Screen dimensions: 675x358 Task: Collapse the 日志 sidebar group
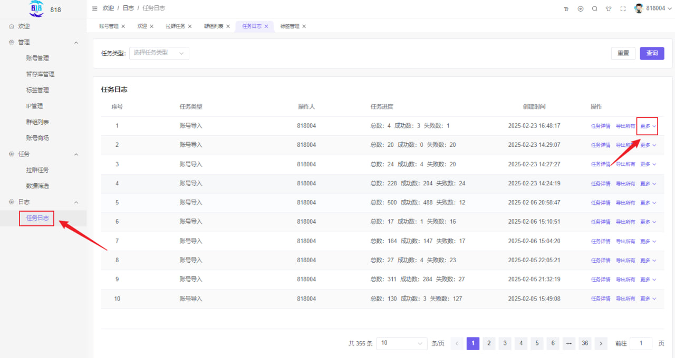click(76, 202)
